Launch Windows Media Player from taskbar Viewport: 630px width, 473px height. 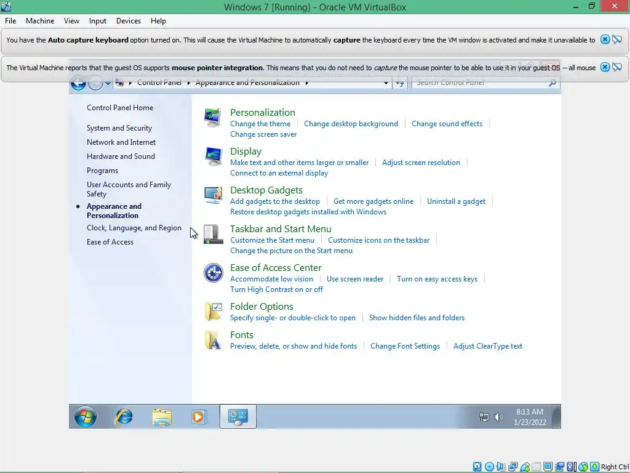[199, 417]
